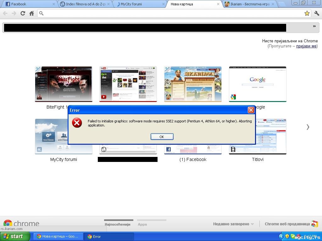The height and width of the screenshot is (241, 322).
Task: Close the Error dialog with red X
Action: tap(251, 110)
